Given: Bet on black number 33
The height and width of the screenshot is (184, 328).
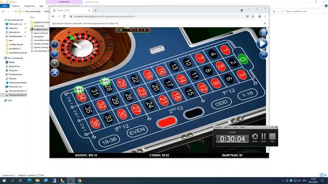Looking at the screenshot, I should pyautogui.click(x=109, y=119).
